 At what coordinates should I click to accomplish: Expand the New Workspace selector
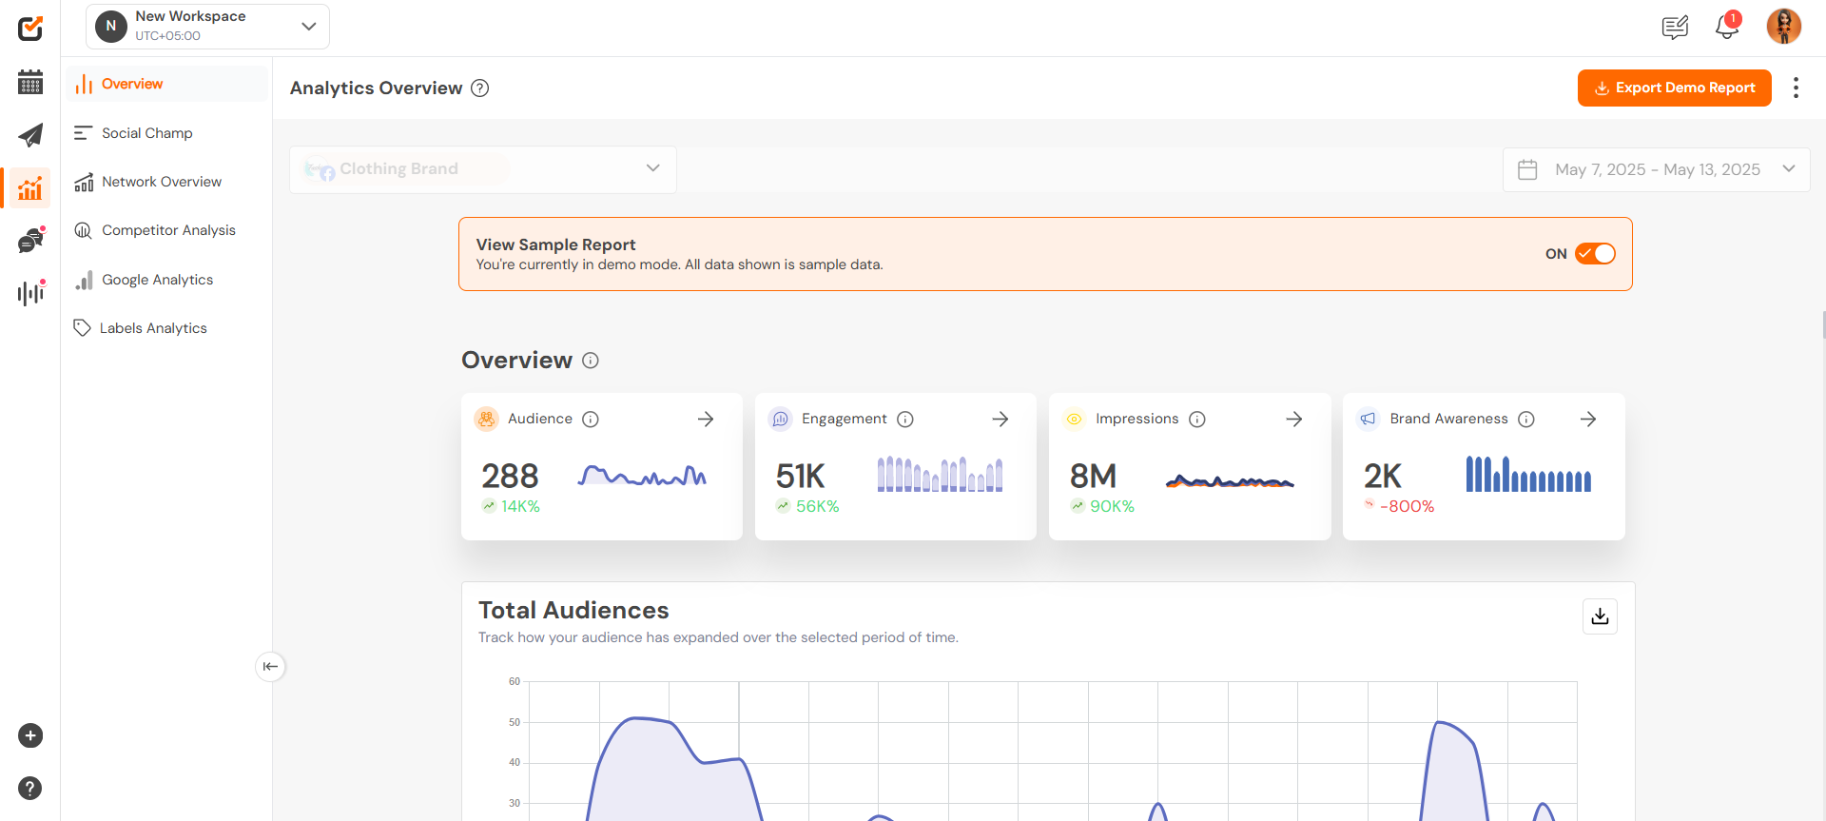pos(207,27)
